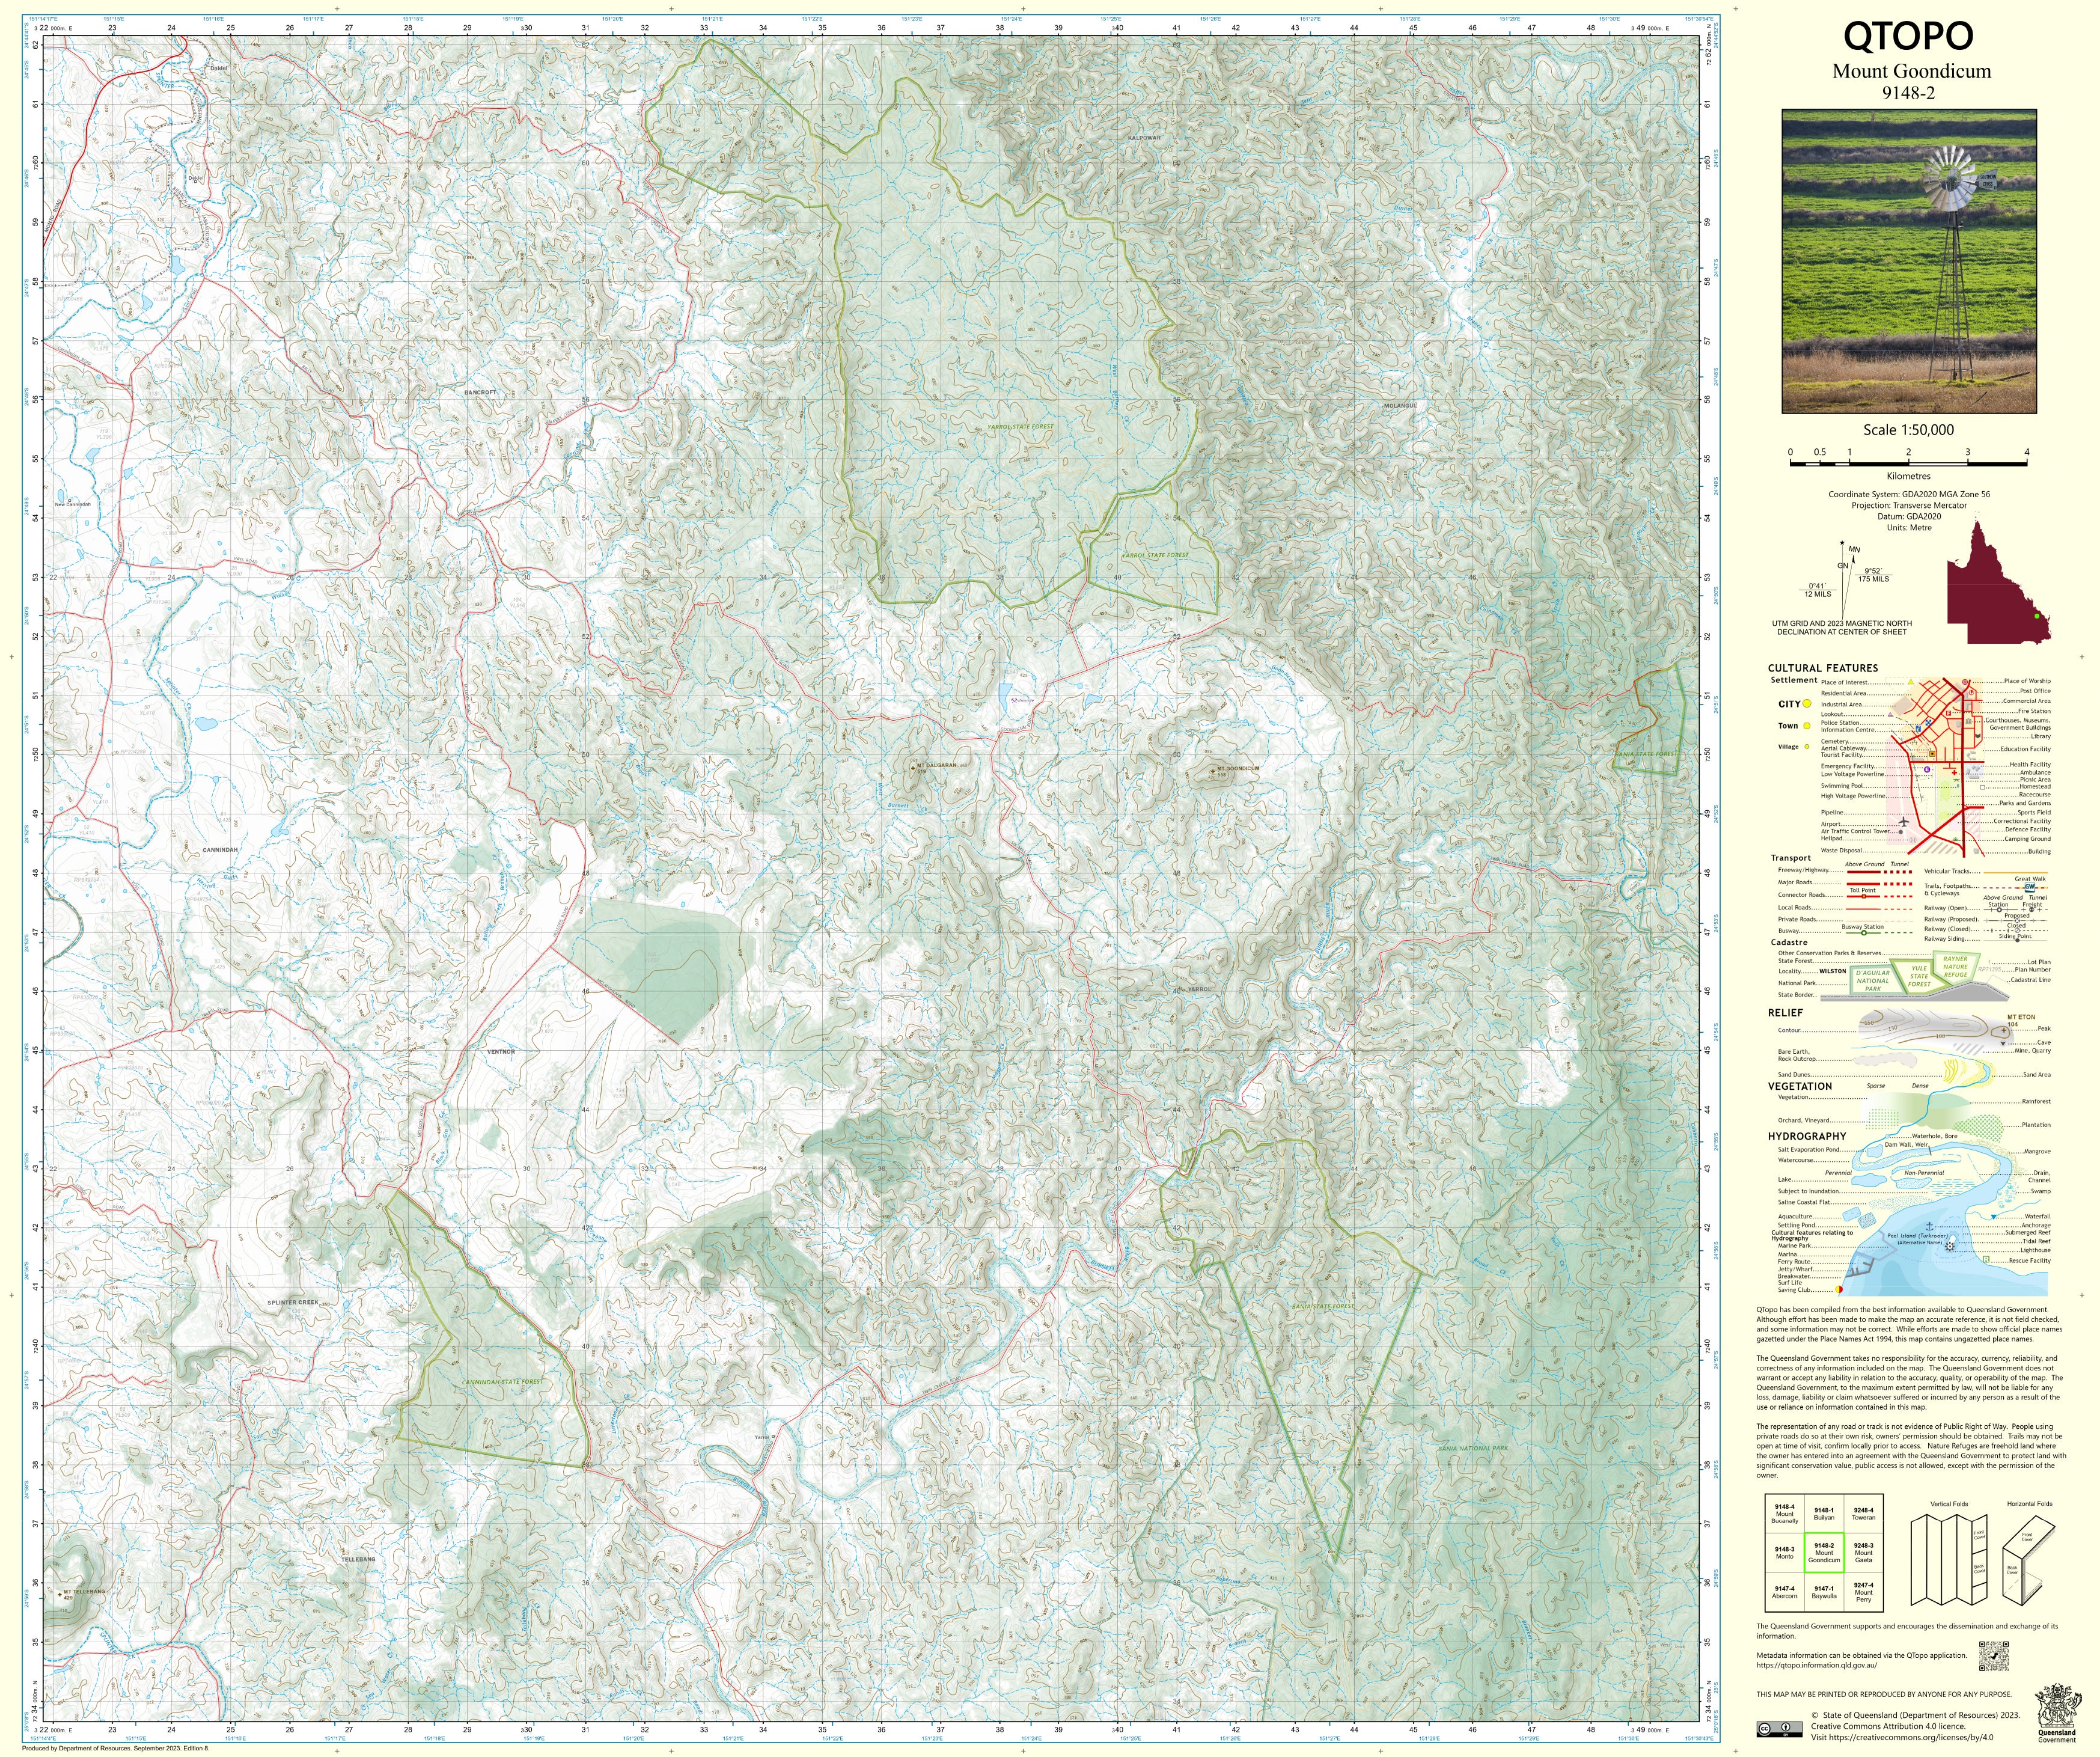Open the qtopo.information.qld.gov.au link
The height and width of the screenshot is (1757, 2100).
click(x=1816, y=1665)
